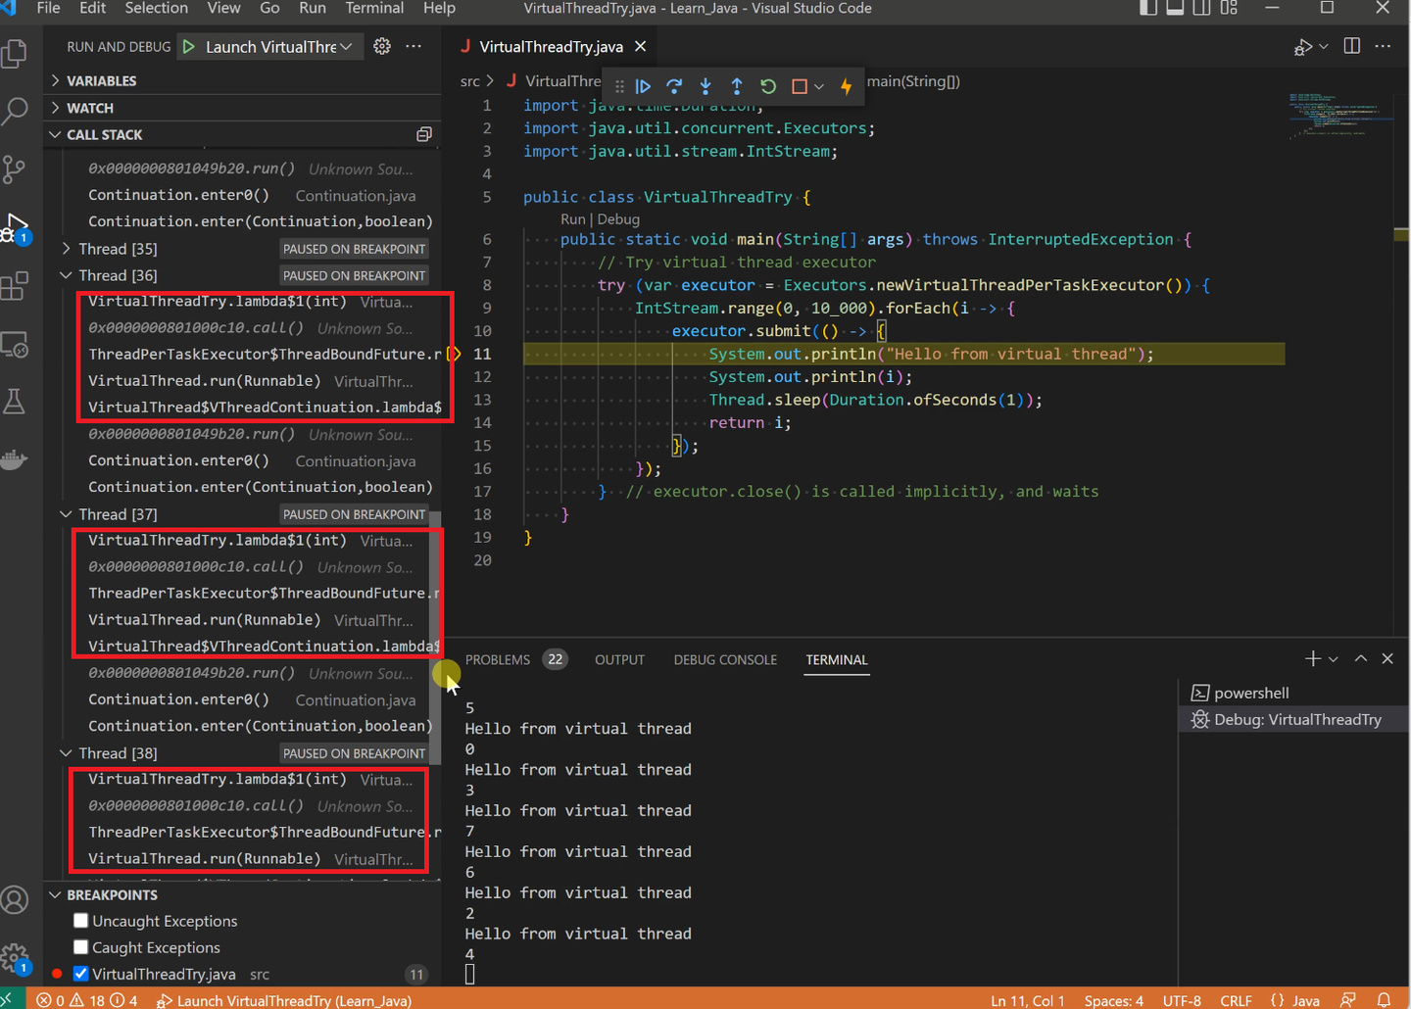Open the Source Control view

pos(16,168)
